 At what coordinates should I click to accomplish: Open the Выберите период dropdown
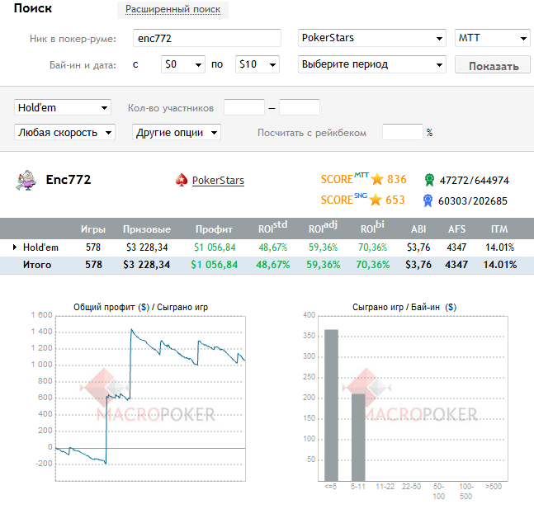[x=372, y=64]
